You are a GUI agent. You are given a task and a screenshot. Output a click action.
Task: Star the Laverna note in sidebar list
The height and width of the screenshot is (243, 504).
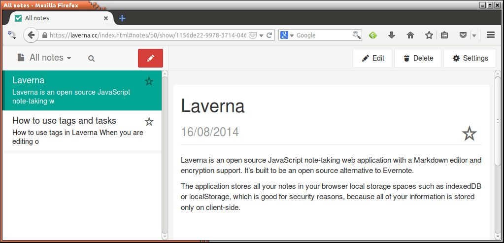click(149, 81)
